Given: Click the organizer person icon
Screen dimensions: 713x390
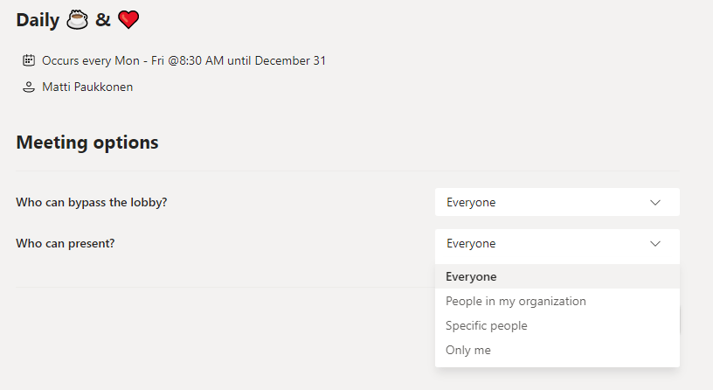Looking at the screenshot, I should click(28, 87).
